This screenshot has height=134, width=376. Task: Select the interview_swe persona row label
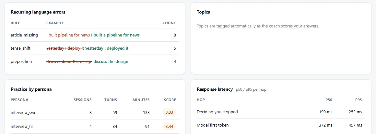tap(23, 112)
